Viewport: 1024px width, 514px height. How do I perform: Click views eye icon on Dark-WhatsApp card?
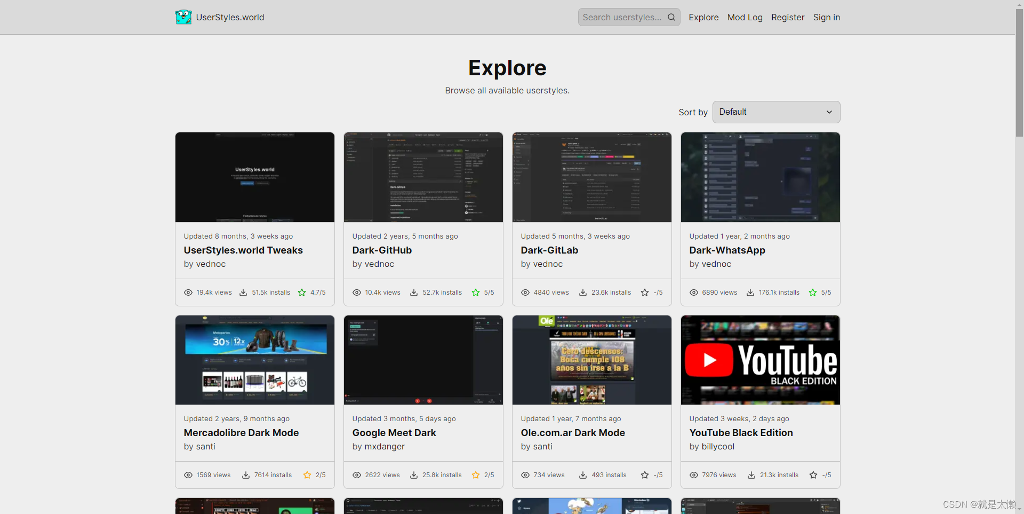click(694, 292)
